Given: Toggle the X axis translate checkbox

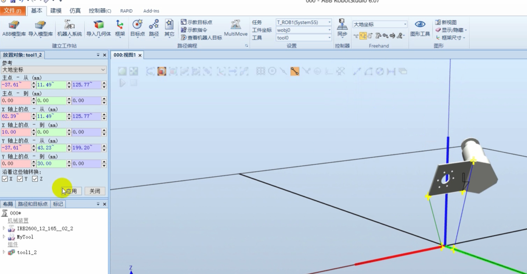Looking at the screenshot, I should [5, 179].
